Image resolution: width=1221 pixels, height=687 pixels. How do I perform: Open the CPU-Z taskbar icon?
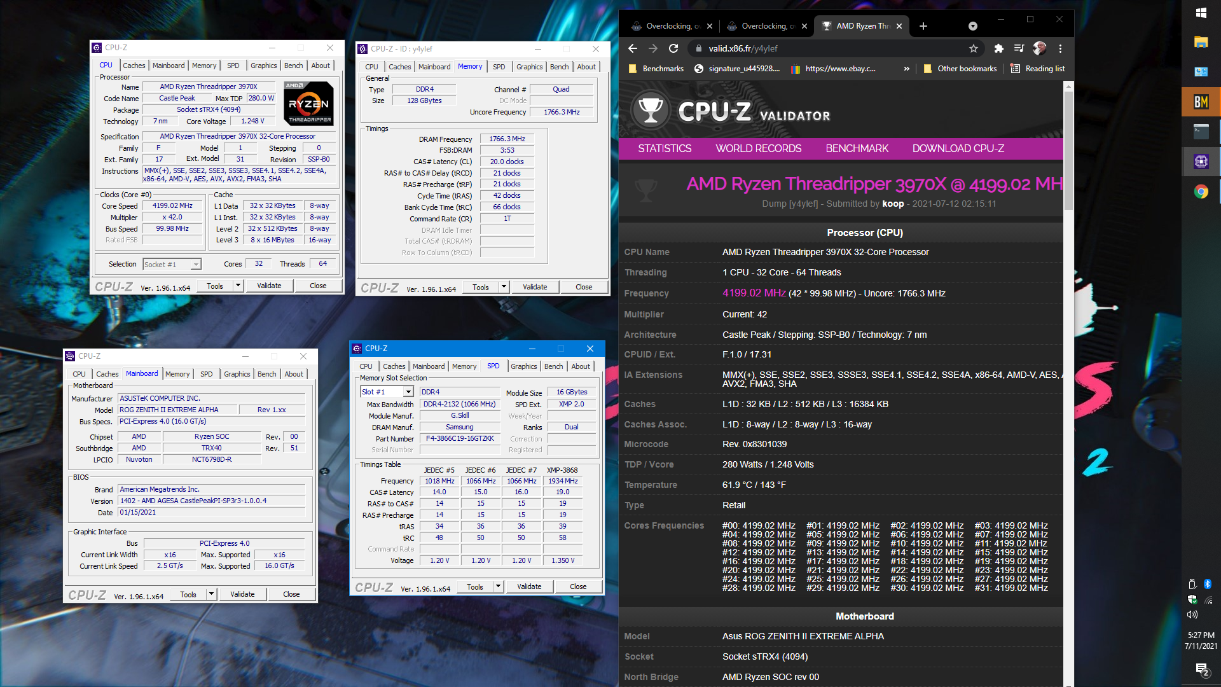coord(1201,162)
